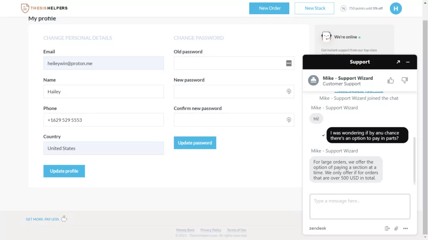The width and height of the screenshot is (428, 240).
Task: Click the key icon in Confirm new password
Action: [288, 120]
